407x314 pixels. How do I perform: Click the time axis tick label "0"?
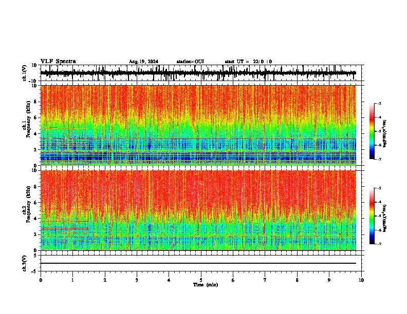pyautogui.click(x=41, y=280)
